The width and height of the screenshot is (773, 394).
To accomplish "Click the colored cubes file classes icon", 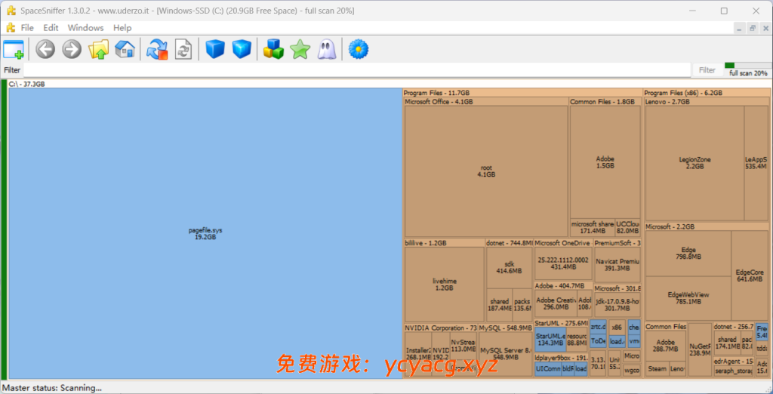I will (x=273, y=50).
